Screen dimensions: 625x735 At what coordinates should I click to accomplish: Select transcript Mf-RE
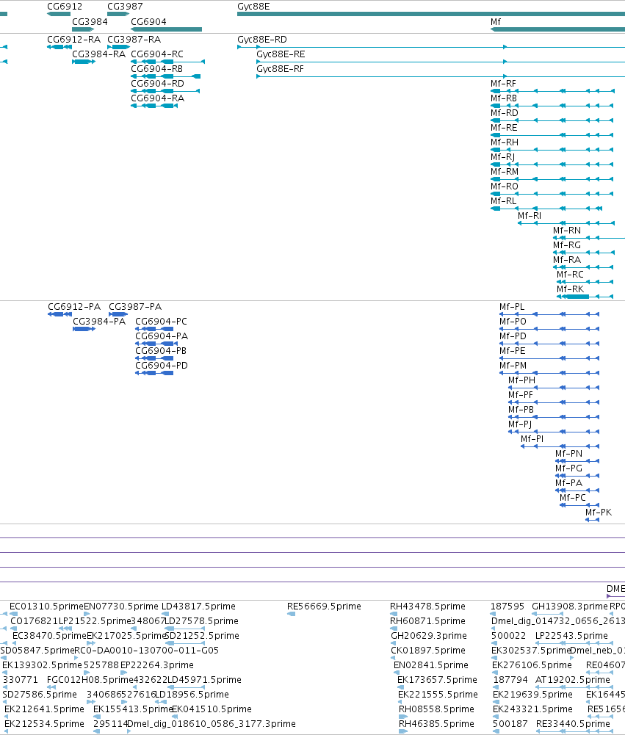pyautogui.click(x=504, y=128)
